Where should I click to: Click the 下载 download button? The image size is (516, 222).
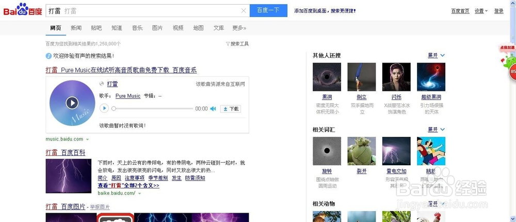pos(230,109)
